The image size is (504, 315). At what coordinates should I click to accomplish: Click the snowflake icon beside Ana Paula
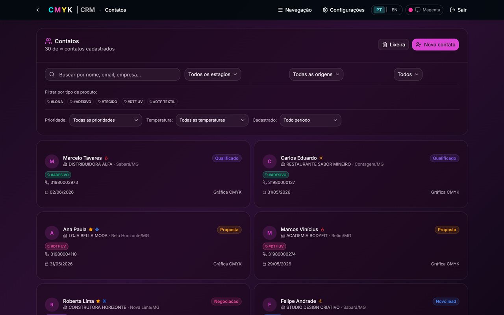[97, 230]
